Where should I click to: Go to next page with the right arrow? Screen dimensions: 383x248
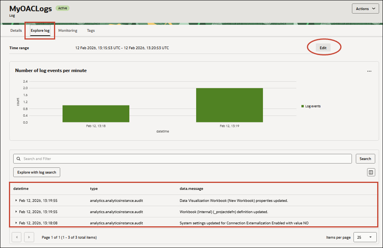[29, 237]
